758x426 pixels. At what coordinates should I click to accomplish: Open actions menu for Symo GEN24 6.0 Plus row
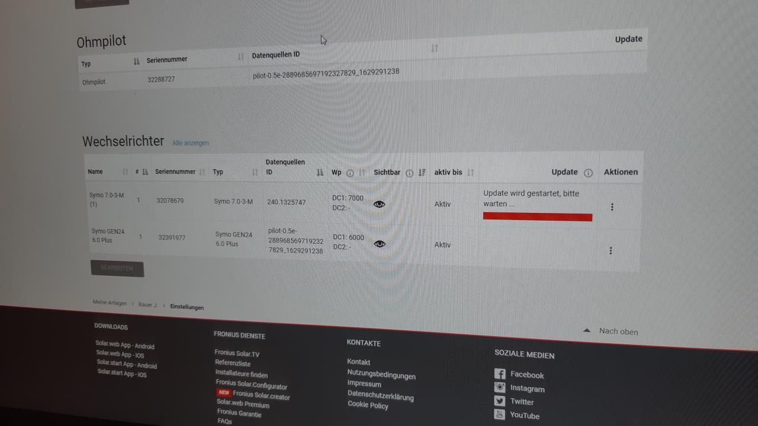611,251
